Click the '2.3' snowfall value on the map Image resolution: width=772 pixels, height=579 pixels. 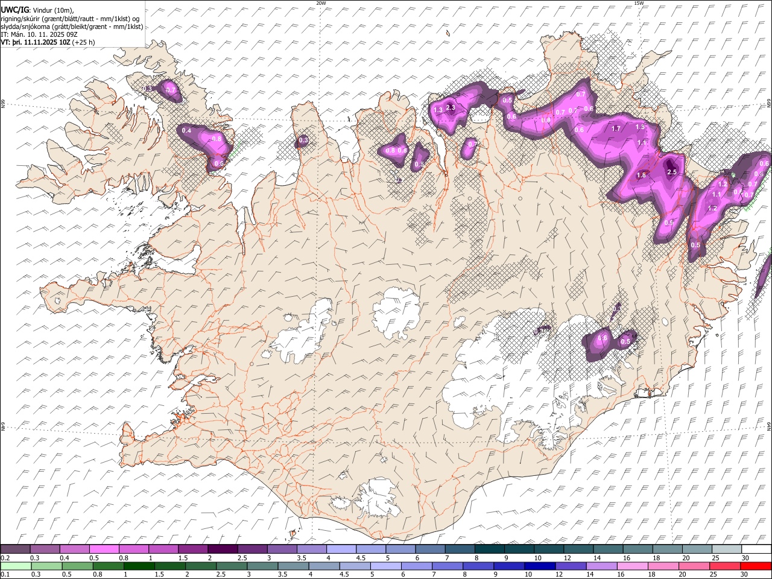tap(450, 107)
